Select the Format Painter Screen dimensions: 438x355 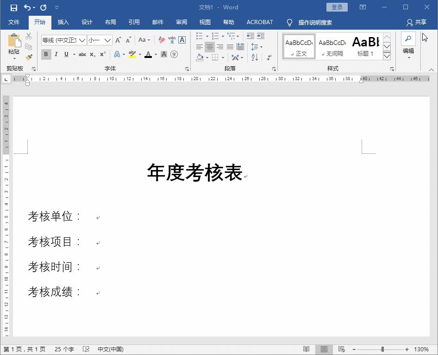(29, 57)
